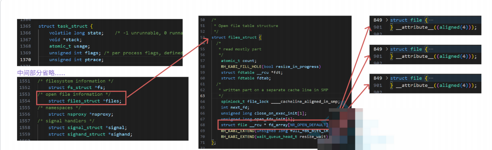Viewport: 492px width, 150px height.
Task: Select the "struct sighand_struct *sighand;" line
Action: [90, 134]
